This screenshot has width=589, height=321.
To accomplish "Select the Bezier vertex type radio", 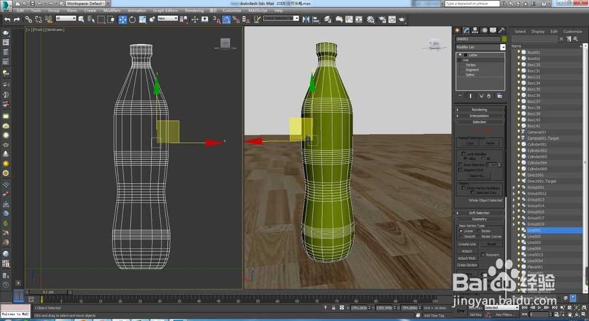I will (478, 231).
